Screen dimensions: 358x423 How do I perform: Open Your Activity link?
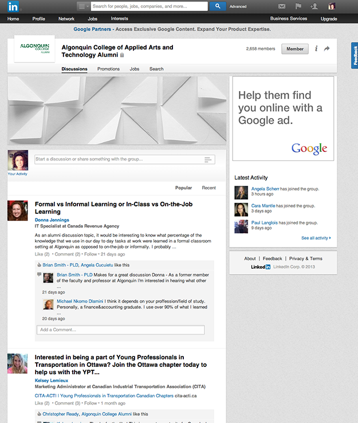pyautogui.click(x=18, y=174)
